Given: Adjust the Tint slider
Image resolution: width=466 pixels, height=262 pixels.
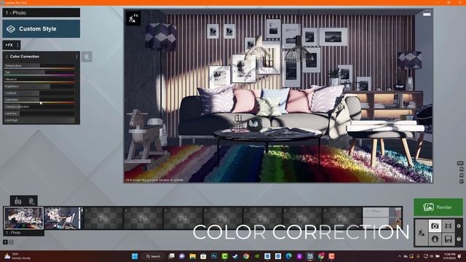Looking at the screenshot, I should (x=39, y=73).
